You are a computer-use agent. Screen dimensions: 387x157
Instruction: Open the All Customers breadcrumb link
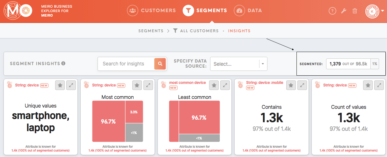196,31
